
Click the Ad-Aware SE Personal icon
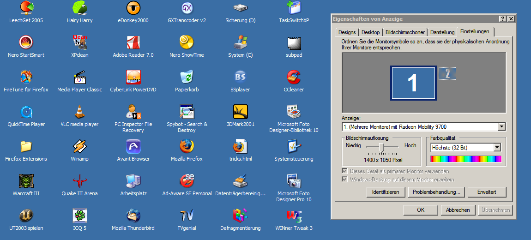(187, 181)
